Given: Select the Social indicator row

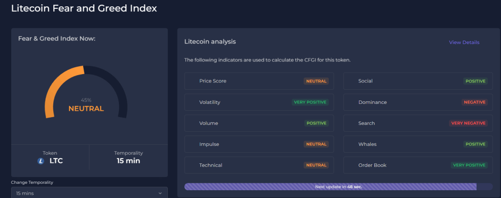Looking at the screenshot, I should 418,81.
